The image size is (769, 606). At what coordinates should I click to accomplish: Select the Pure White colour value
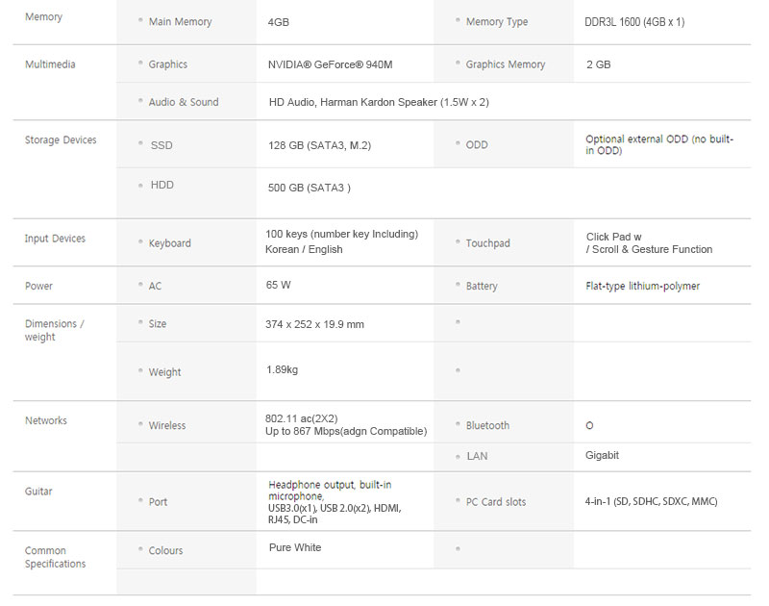tap(295, 547)
